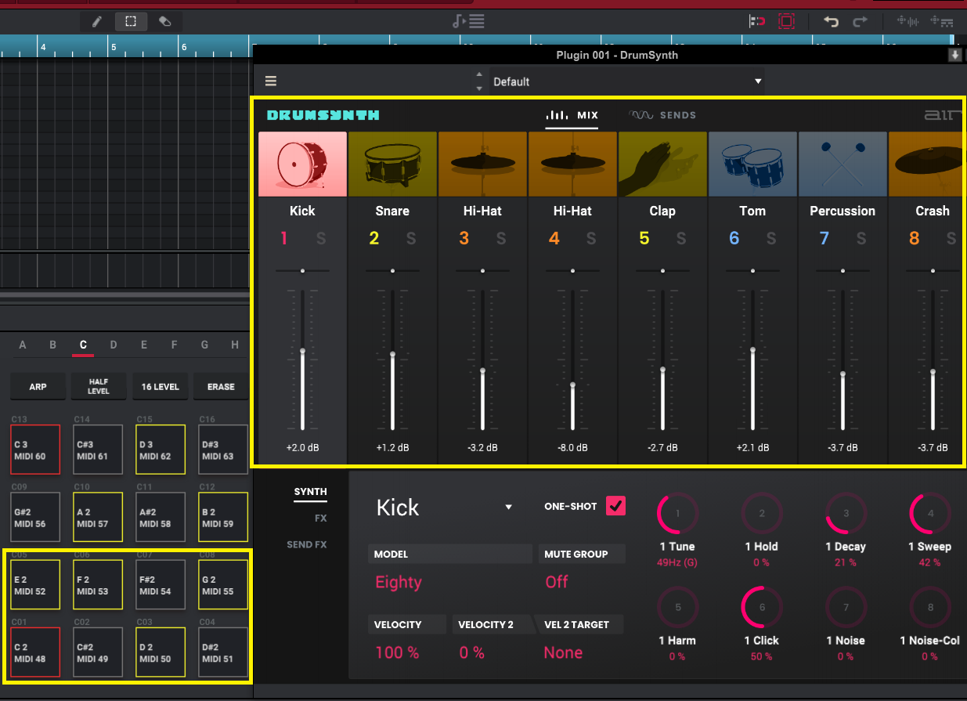Click bar 5 on the timeline ruler
Screen dimensions: 967x701
tap(114, 47)
